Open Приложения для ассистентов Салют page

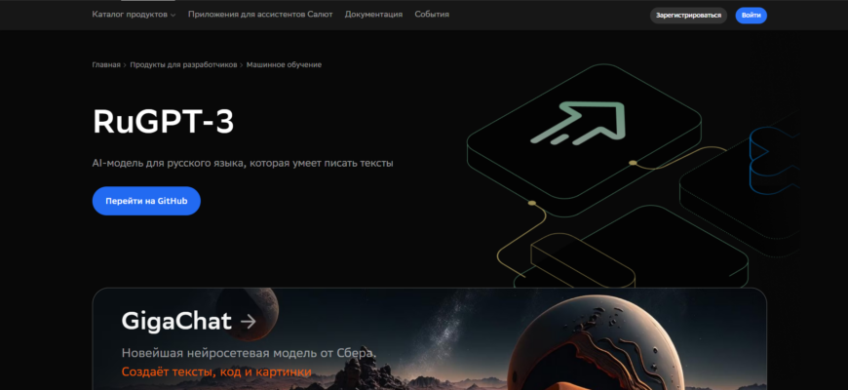point(260,15)
